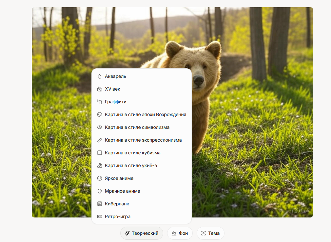Screen dimensions: 331x242
Task: Open the Фон background options
Action: (180, 233)
